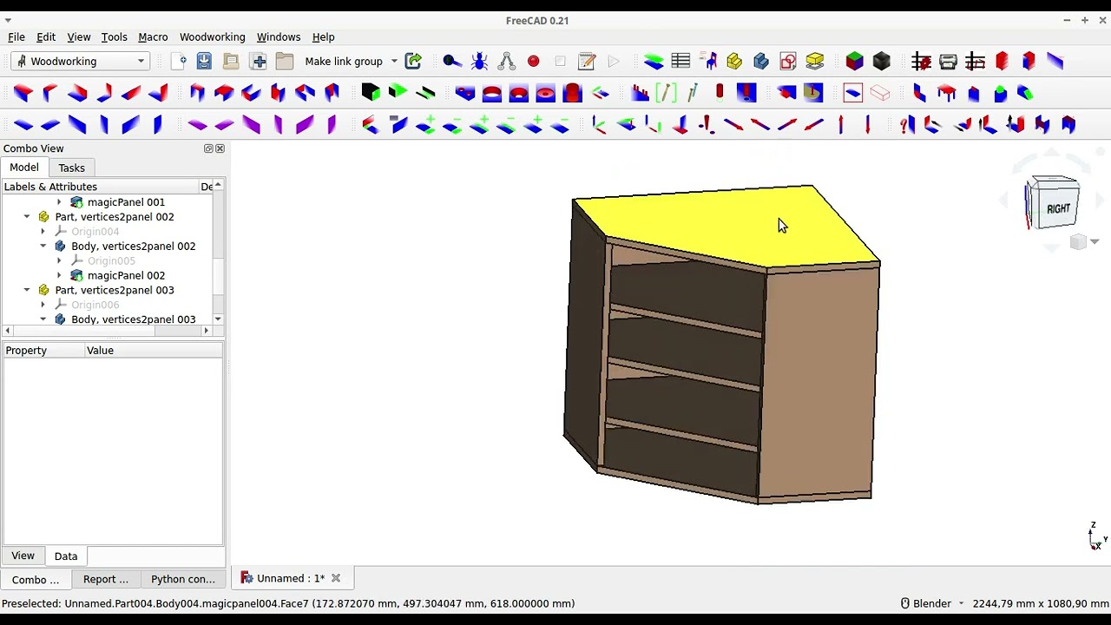Expand the Origin004 tree node
The height and width of the screenshot is (625, 1111).
pos(43,232)
